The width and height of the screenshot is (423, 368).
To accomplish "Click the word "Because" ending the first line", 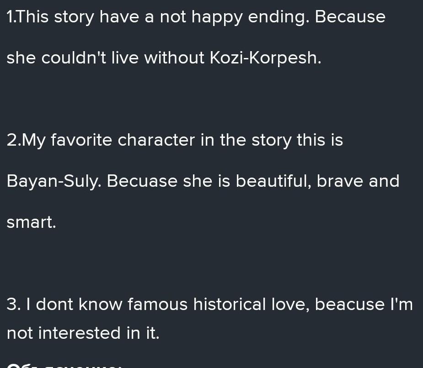I will point(350,17).
